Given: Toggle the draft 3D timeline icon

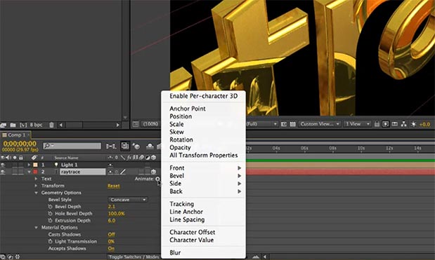Looking at the screenshot, I should point(136,146).
